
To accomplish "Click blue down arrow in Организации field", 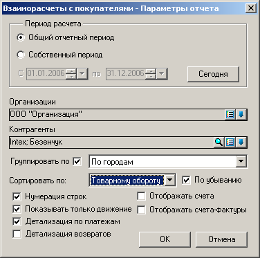I will click(x=241, y=114).
